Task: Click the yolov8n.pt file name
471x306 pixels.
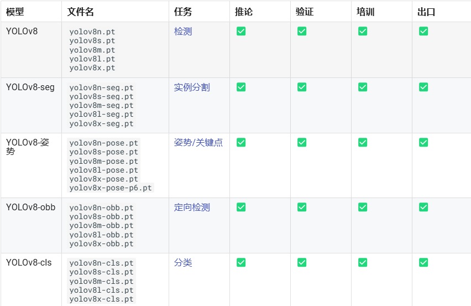Action: point(92,32)
